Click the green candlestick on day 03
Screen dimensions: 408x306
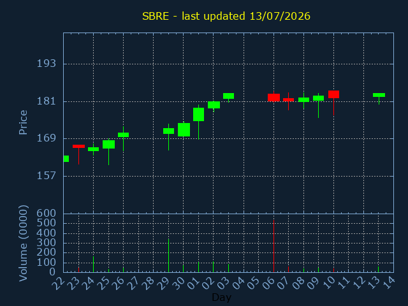[228, 96]
